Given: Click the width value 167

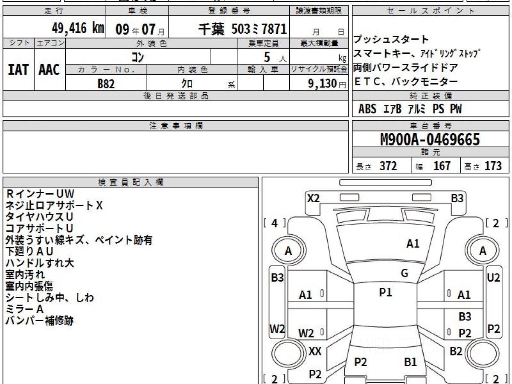Looking at the screenshot, I should tap(442, 166).
